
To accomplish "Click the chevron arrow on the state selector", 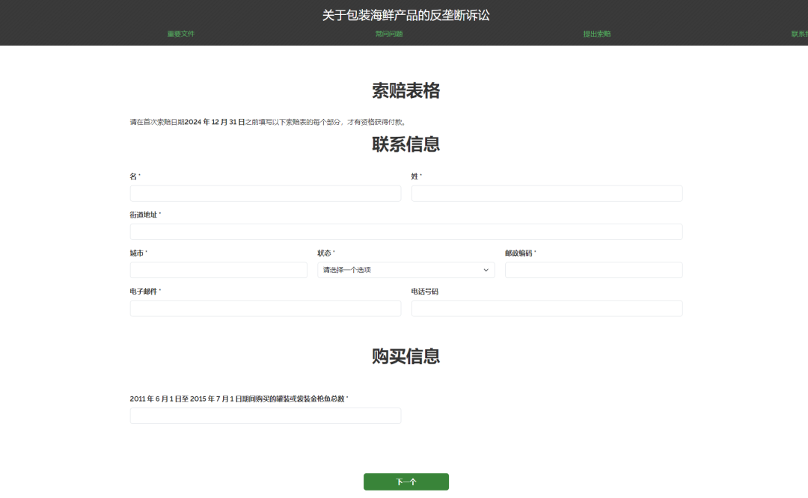I will (x=486, y=269).
